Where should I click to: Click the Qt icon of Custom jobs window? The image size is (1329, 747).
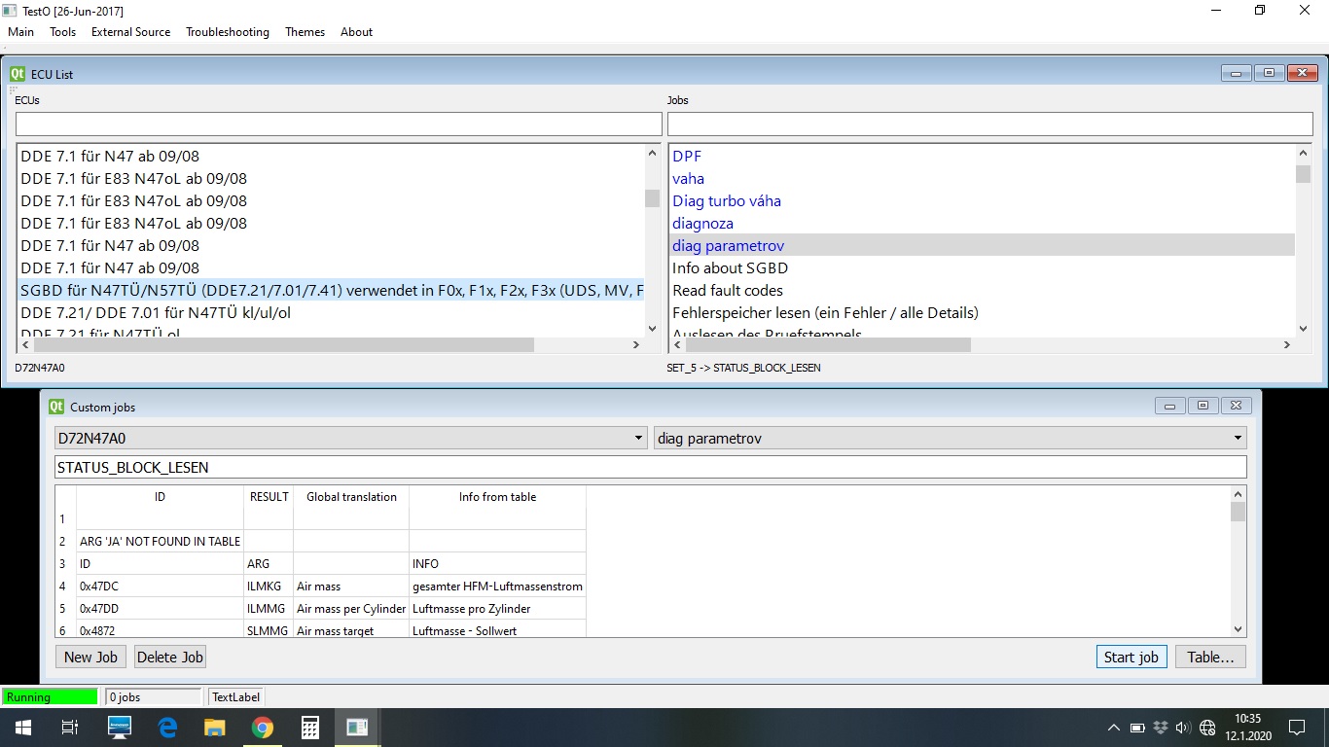pyautogui.click(x=56, y=407)
